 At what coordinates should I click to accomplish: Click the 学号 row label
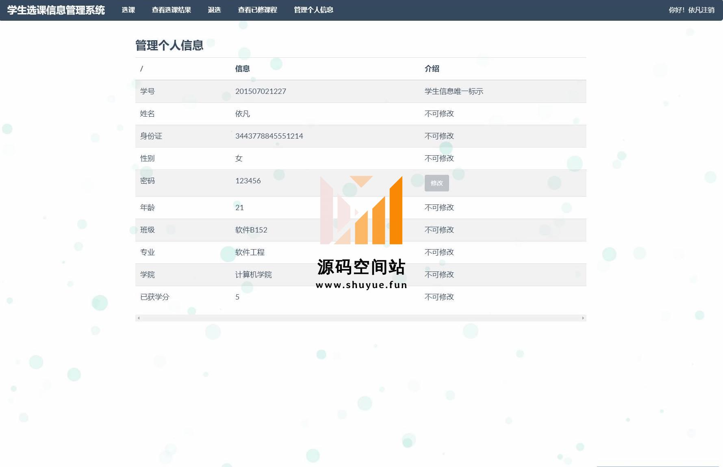tap(148, 91)
